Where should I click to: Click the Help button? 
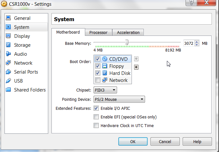pyautogui.click(x=197, y=141)
